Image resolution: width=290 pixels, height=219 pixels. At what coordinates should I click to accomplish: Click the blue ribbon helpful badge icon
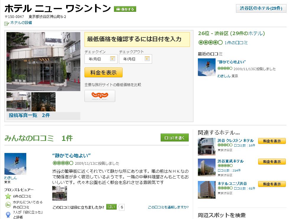click(x=8, y=215)
